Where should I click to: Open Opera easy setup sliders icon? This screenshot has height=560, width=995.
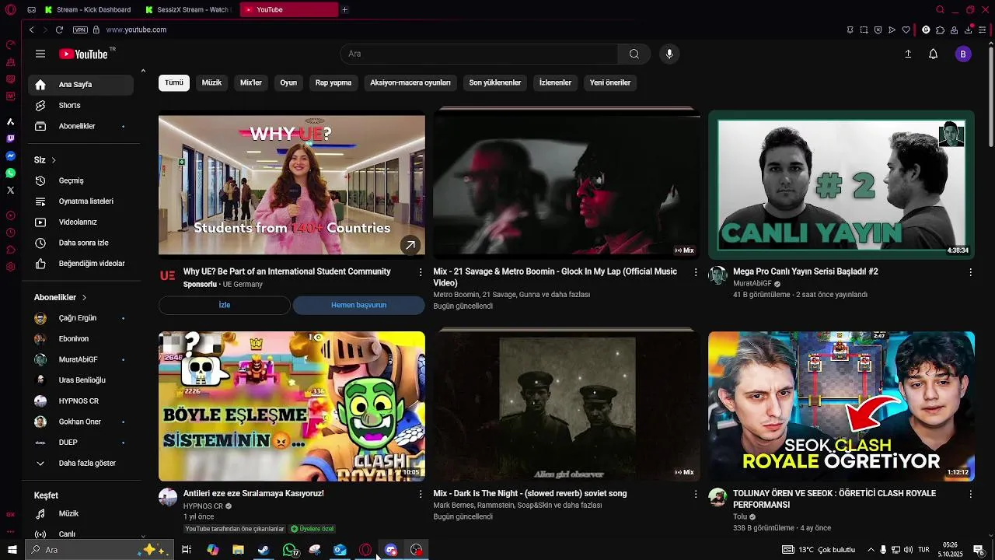pos(983,30)
